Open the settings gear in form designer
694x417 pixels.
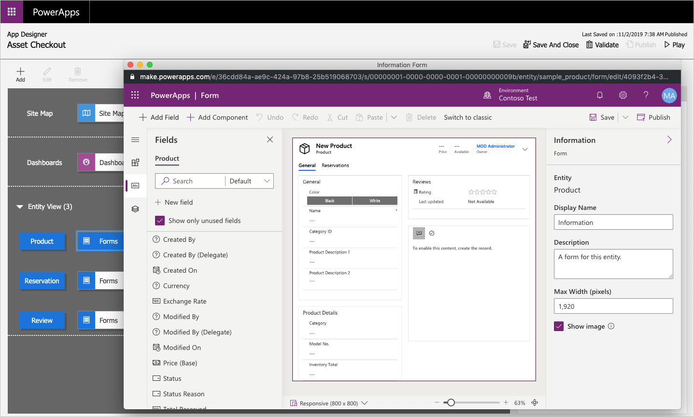click(x=623, y=95)
